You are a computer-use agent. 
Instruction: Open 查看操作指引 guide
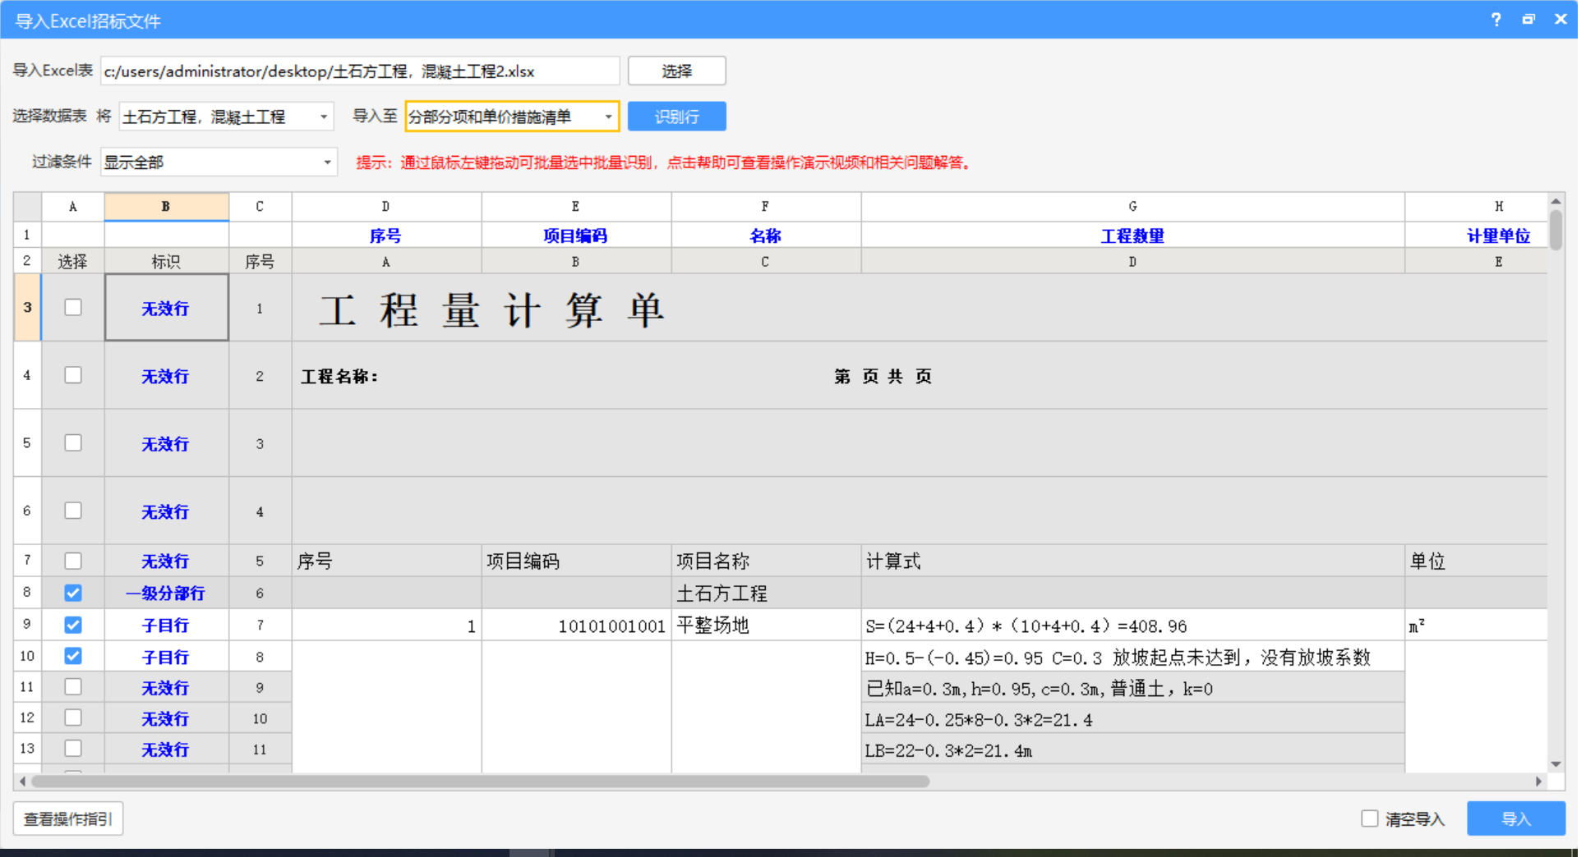pyautogui.click(x=68, y=818)
